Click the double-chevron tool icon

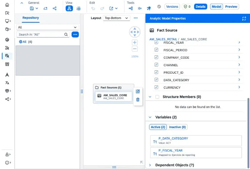(x=140, y=8)
